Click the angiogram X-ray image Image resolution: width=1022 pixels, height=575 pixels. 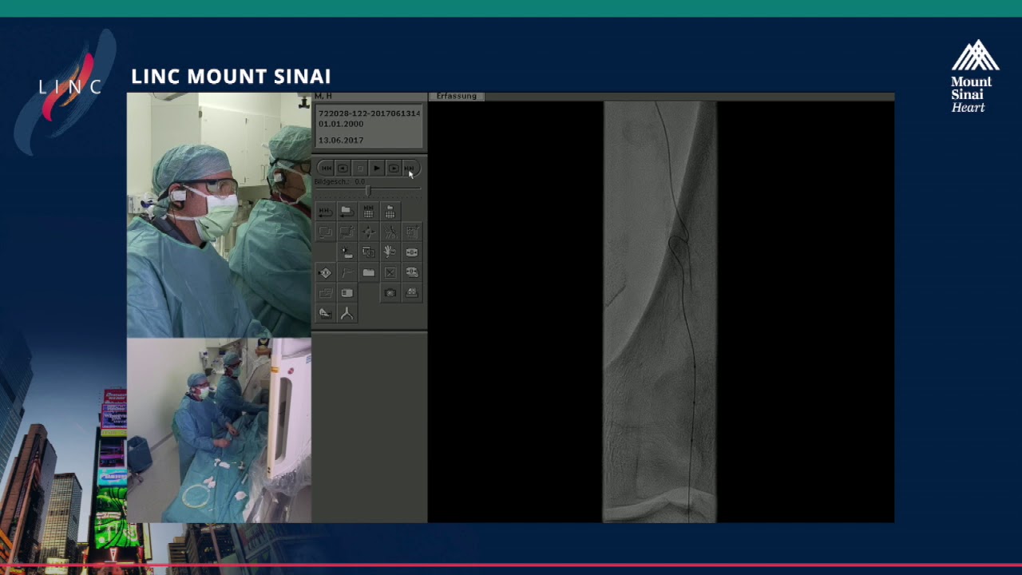pos(660,311)
